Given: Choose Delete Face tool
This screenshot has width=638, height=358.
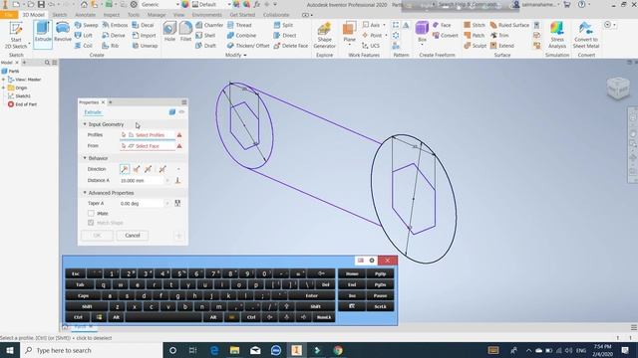Looking at the screenshot, I should click(x=290, y=46).
